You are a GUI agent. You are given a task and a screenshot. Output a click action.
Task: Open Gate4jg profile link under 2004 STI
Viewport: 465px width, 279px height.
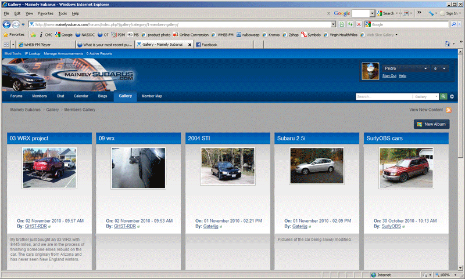[x=210, y=226]
